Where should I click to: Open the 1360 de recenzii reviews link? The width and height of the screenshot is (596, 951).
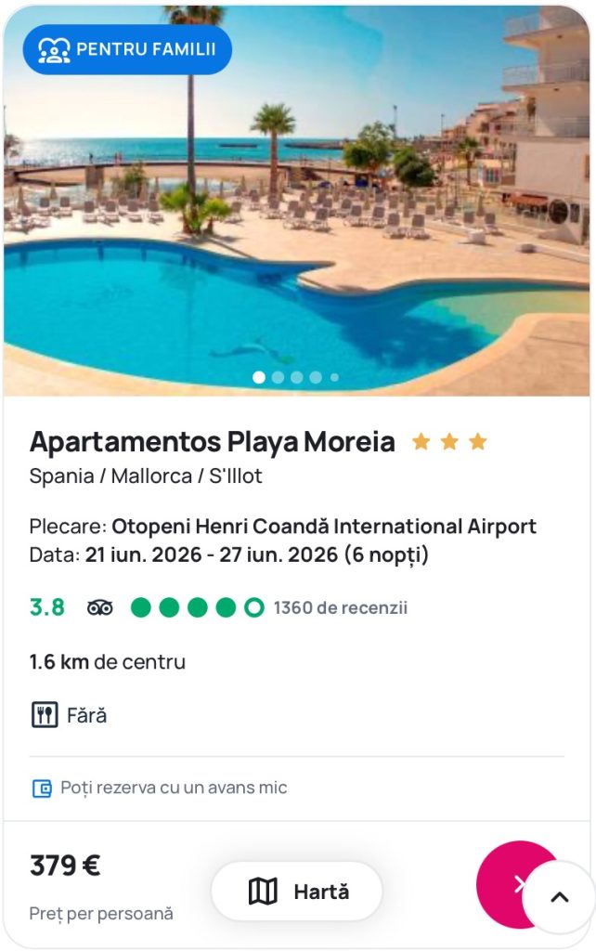[340, 608]
